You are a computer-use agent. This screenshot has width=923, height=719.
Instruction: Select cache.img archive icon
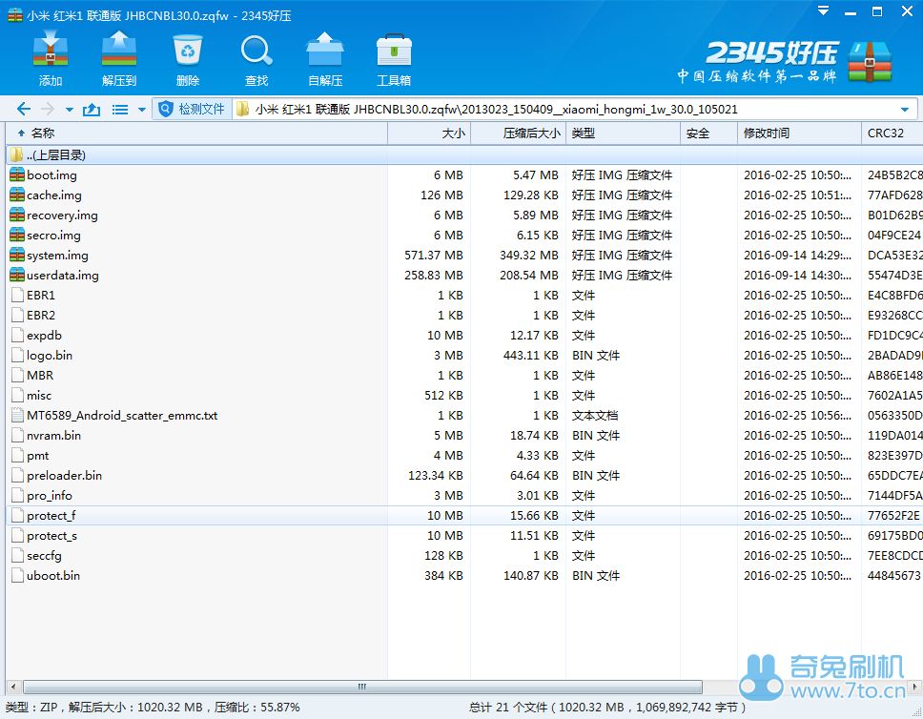coord(17,195)
